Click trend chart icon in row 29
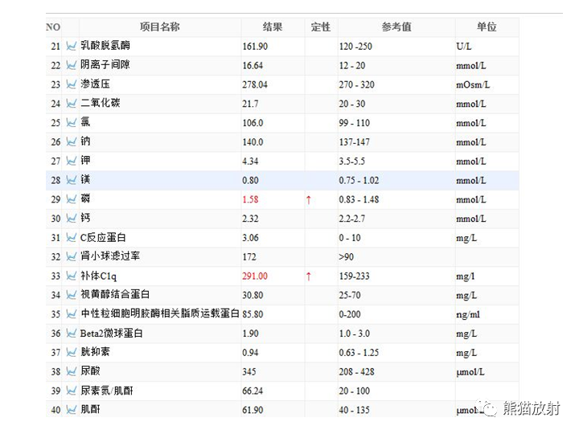Viewport: 579px width, 434px height. click(x=71, y=199)
